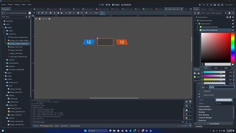Toggle the Blend On checkbox

pos(217,103)
